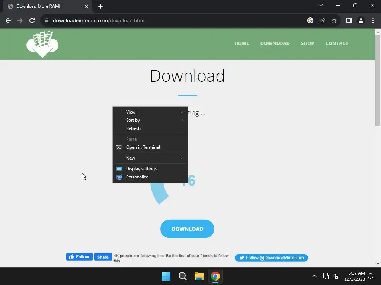Open the tab search chevron in the title bar
The height and width of the screenshot is (285, 381).
321,5
